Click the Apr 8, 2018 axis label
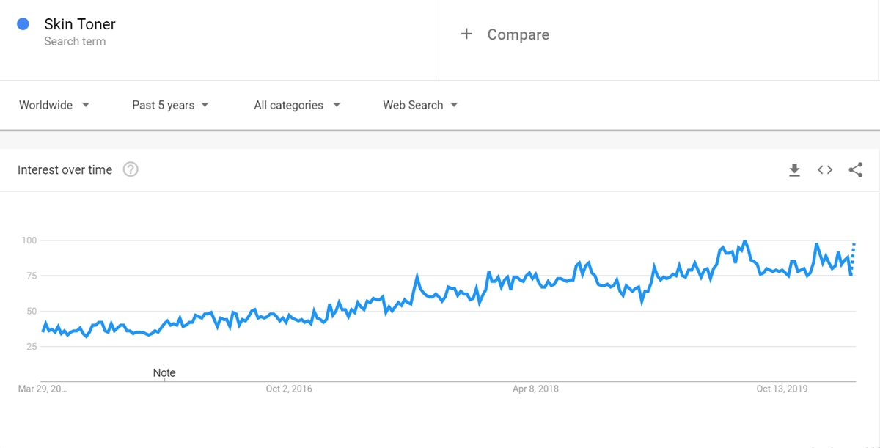The image size is (880, 448). 535,389
